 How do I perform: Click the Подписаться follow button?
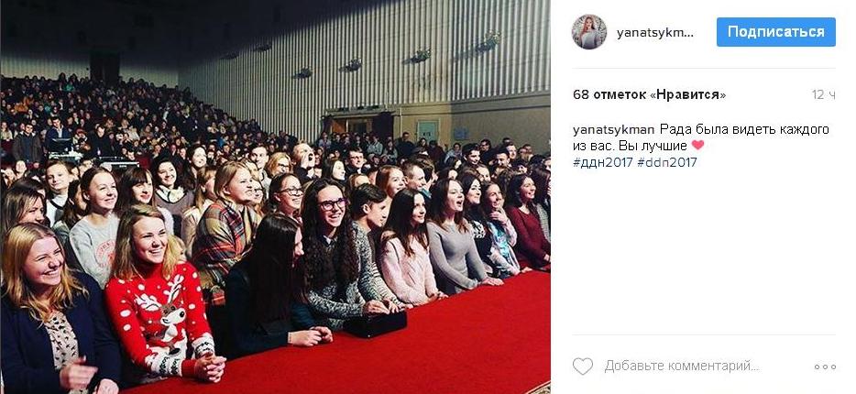pos(775,32)
